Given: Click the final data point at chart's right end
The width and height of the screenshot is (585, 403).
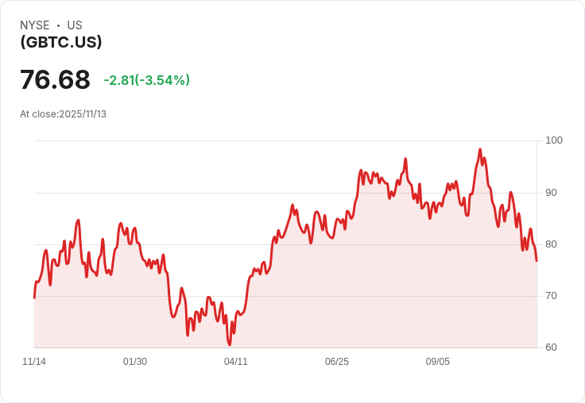Looking at the screenshot, I should tap(537, 261).
